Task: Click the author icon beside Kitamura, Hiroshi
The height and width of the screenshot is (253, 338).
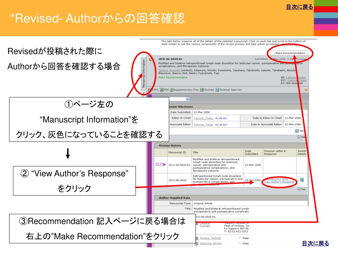Action: [197, 243]
